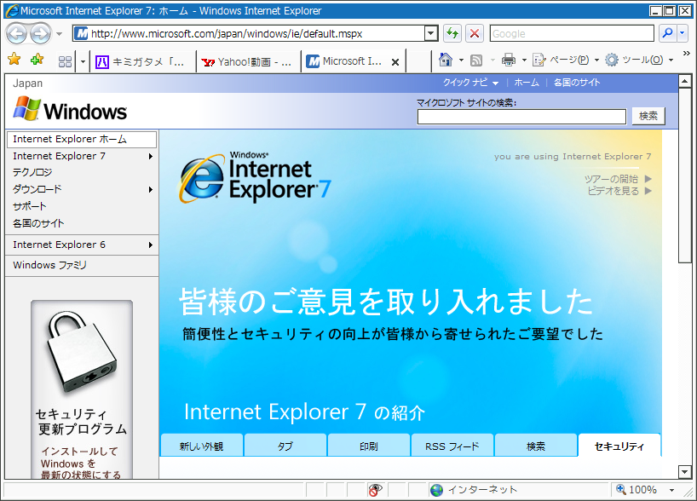Open テクノロジ sidebar link
The width and height of the screenshot is (697, 501).
(x=32, y=172)
